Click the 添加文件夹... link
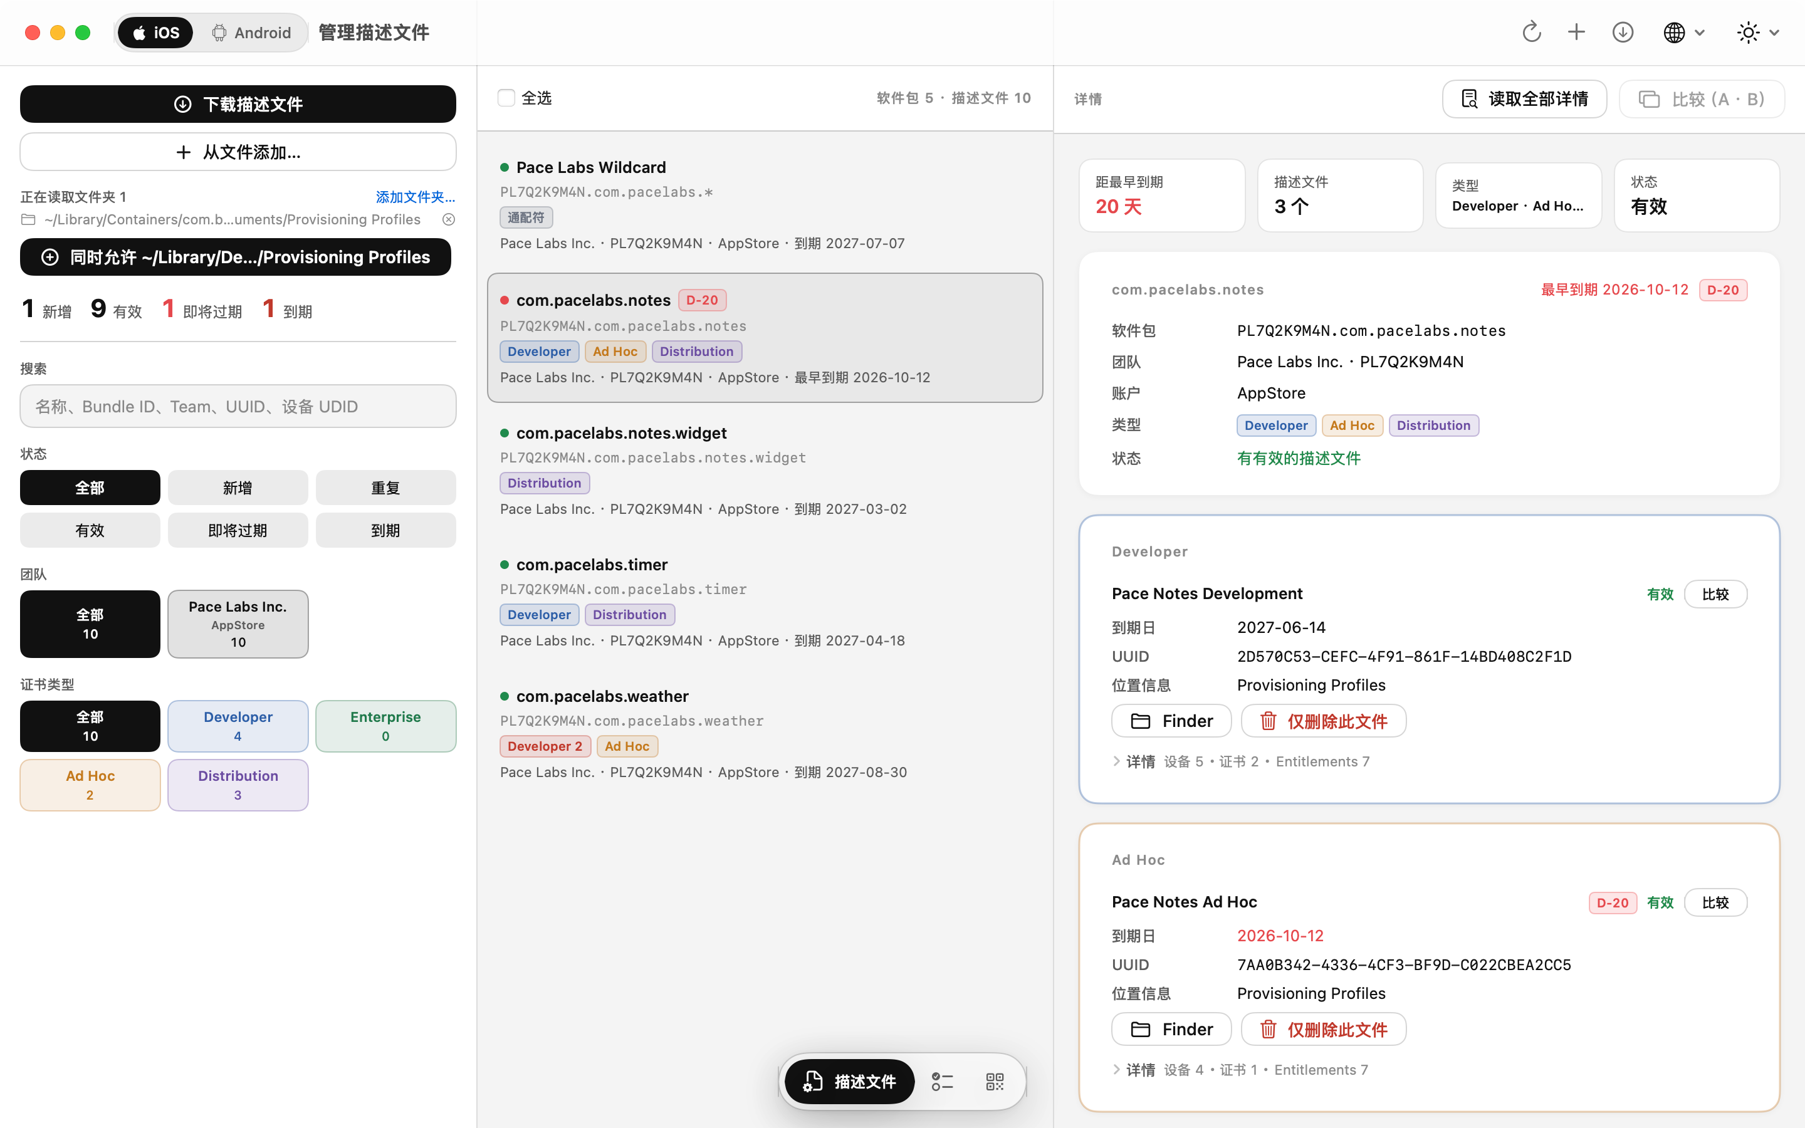This screenshot has height=1128, width=1805. click(415, 197)
